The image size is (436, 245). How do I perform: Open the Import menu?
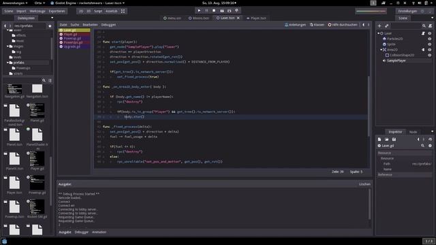pyautogui.click(x=21, y=11)
